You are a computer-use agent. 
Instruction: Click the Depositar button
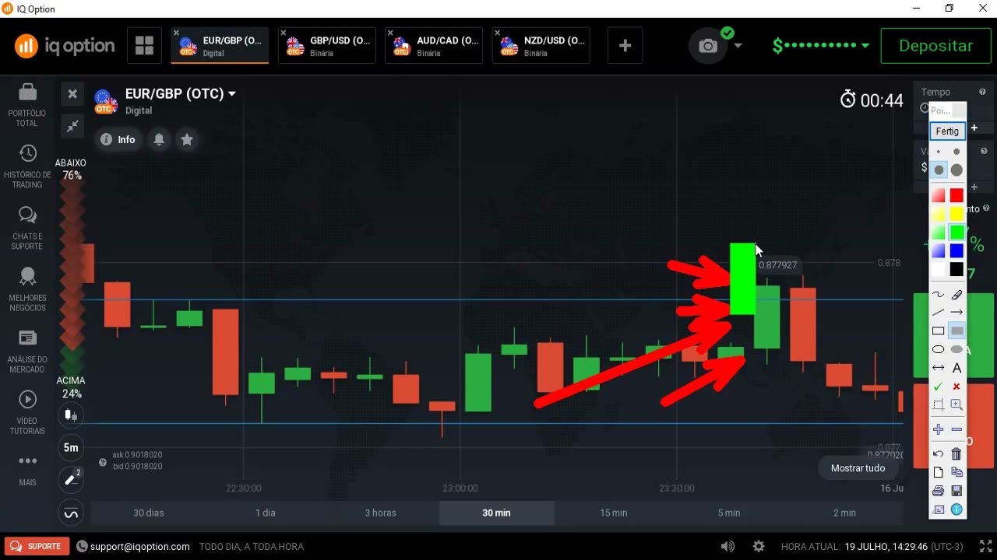[x=935, y=46]
